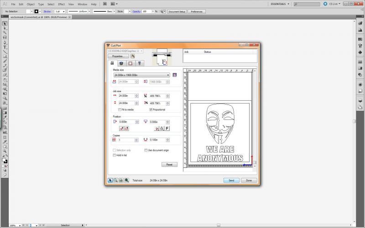Click the Copies count input field

(x=127, y=140)
